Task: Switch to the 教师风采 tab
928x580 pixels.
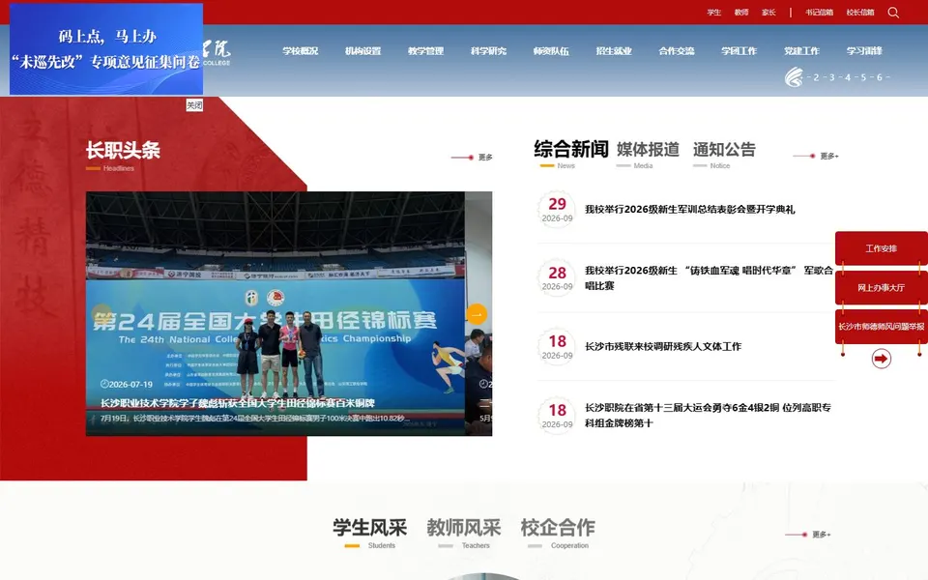Action: [464, 528]
